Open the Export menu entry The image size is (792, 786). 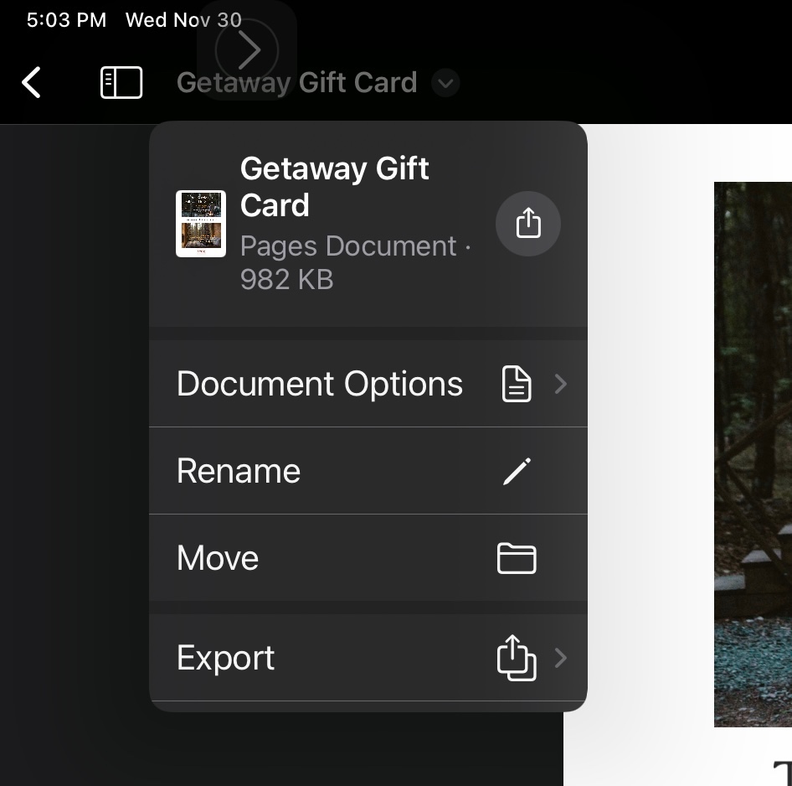point(368,658)
